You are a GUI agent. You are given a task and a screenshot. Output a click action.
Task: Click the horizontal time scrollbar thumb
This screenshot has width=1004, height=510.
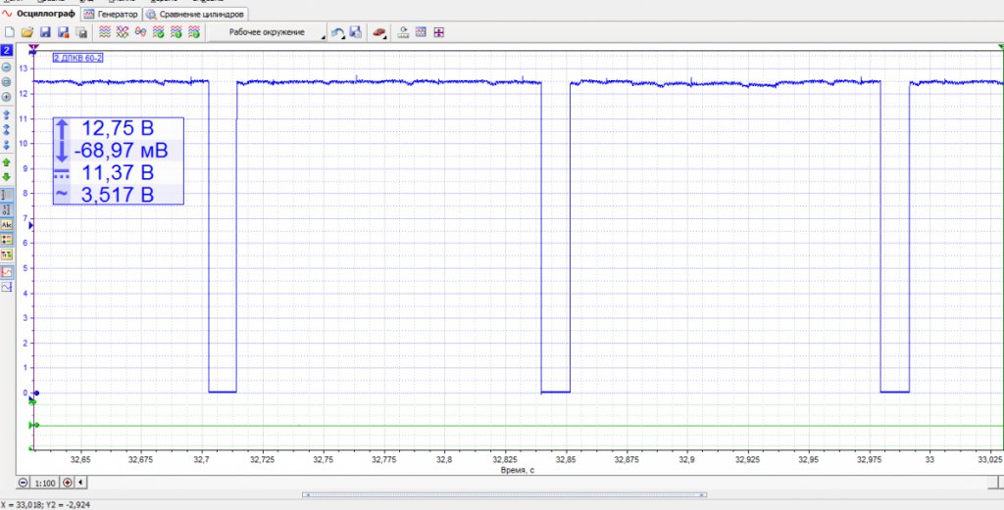[x=505, y=494]
